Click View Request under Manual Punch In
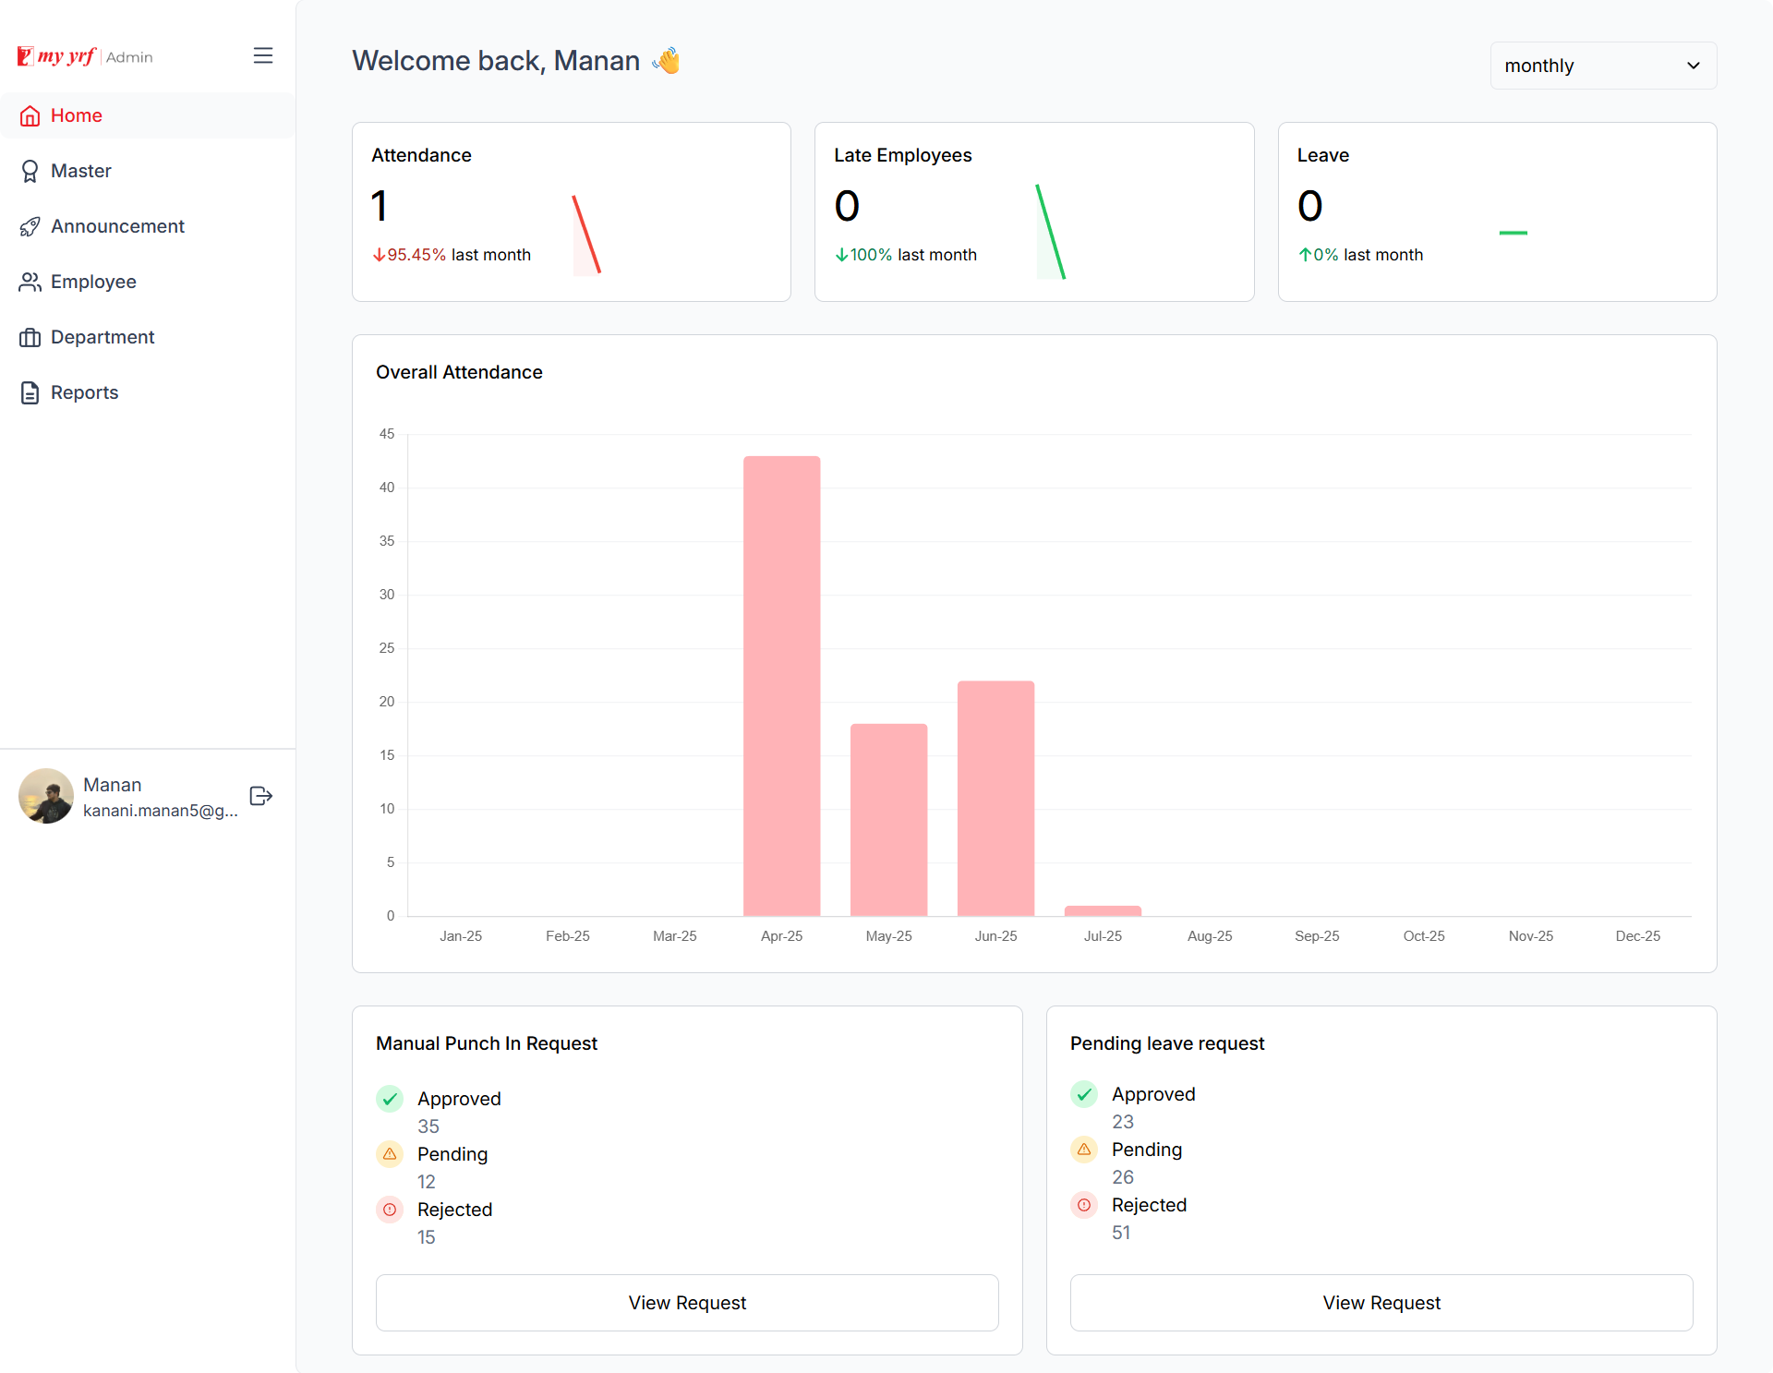Image resolution: width=1773 pixels, height=1373 pixels. coord(687,1302)
